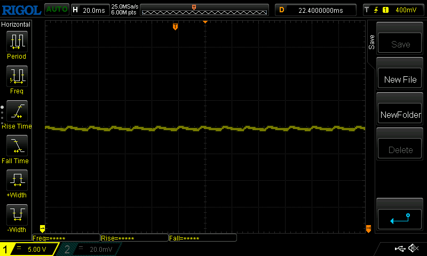Select the Freq measurement icon
The height and width of the screenshot is (256, 427).
tap(16, 76)
